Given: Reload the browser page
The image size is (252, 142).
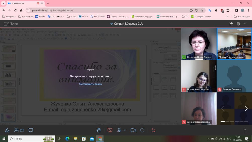Looking at the screenshot, I should tap(15, 10).
